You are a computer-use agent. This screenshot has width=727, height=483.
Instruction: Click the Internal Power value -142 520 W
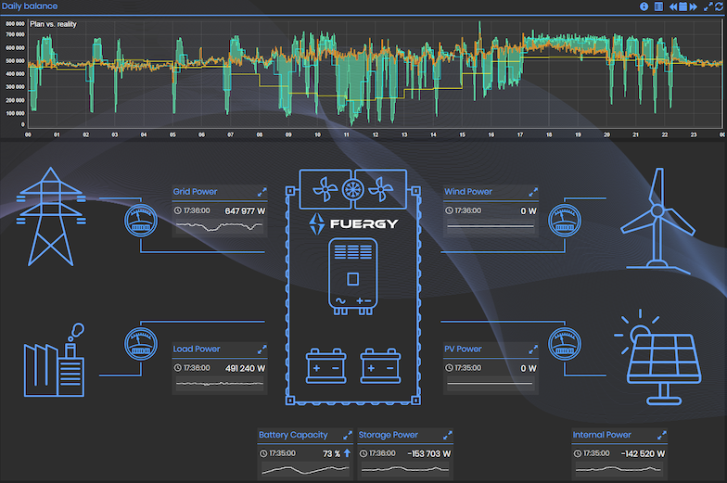click(644, 454)
